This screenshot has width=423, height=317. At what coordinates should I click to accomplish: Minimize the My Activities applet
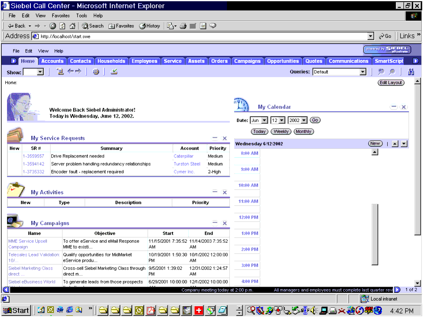pos(215,192)
